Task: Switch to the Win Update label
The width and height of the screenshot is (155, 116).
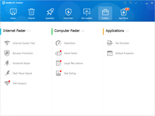Action: click(x=87, y=18)
